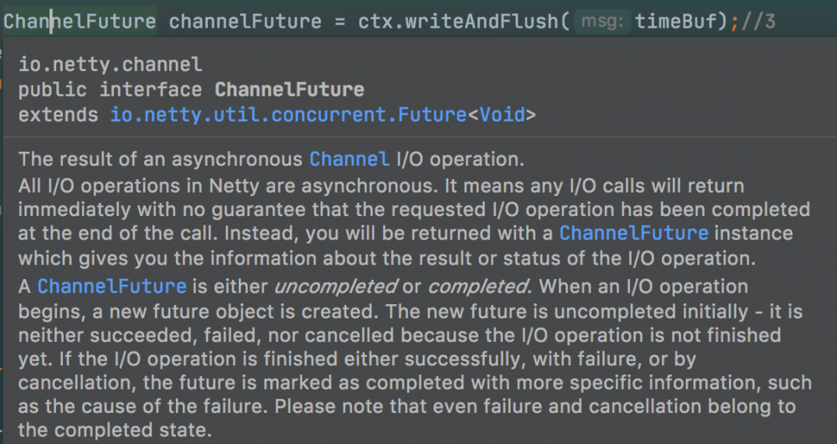Follow the Channel link in first sentence
Viewport: 837px width, 444px height.
tap(349, 158)
